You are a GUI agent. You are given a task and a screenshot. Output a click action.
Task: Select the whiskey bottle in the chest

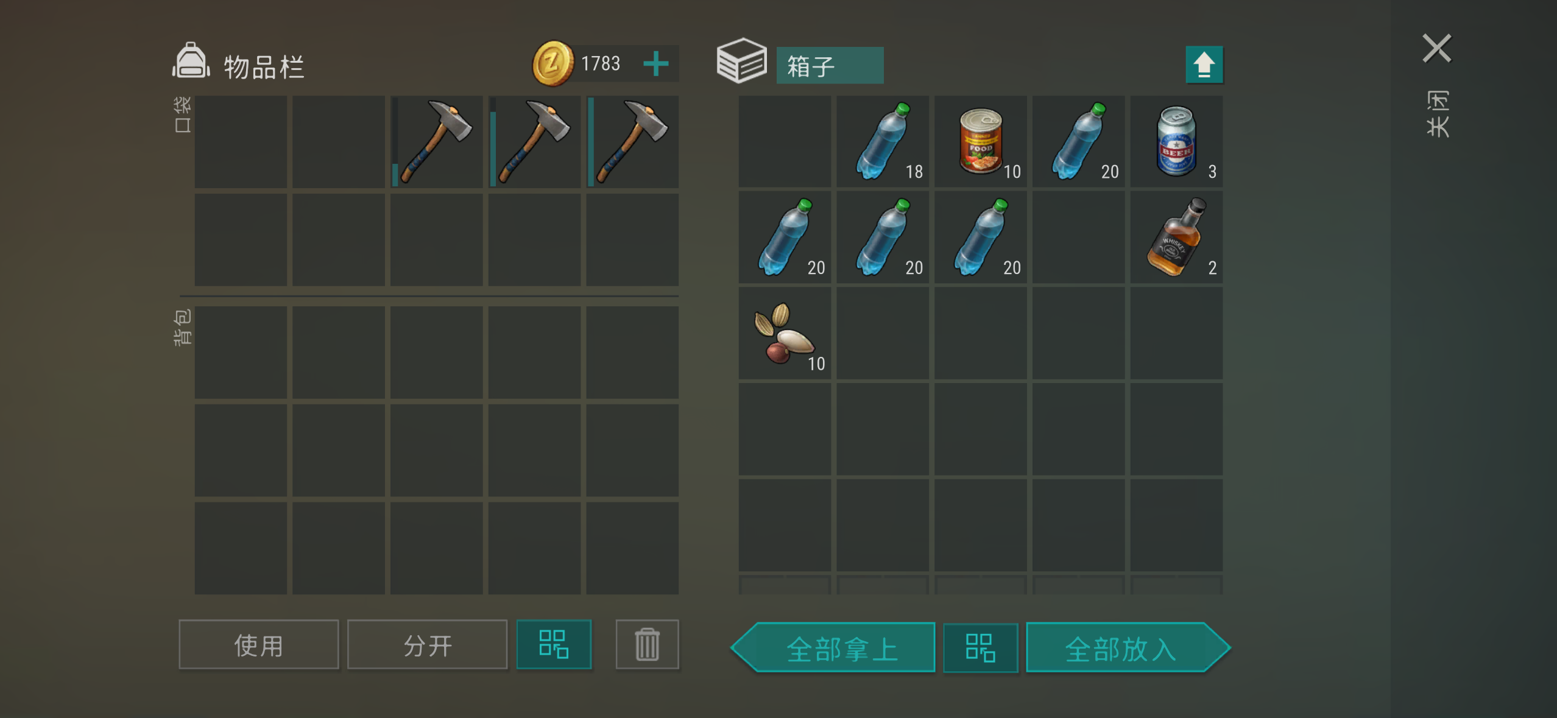1176,238
